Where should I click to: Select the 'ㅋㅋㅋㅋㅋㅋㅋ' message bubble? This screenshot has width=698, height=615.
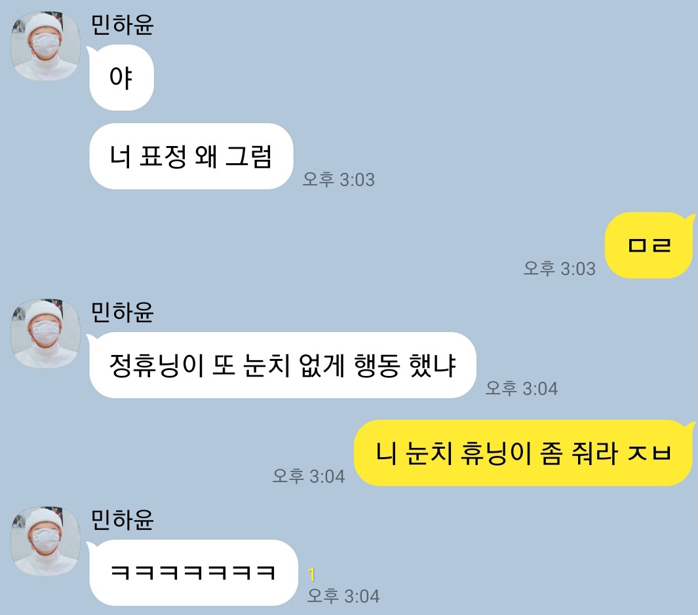193,572
